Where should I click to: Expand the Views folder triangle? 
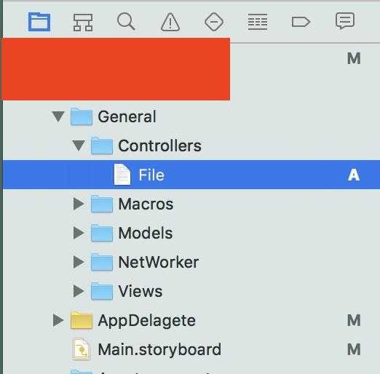point(79,291)
